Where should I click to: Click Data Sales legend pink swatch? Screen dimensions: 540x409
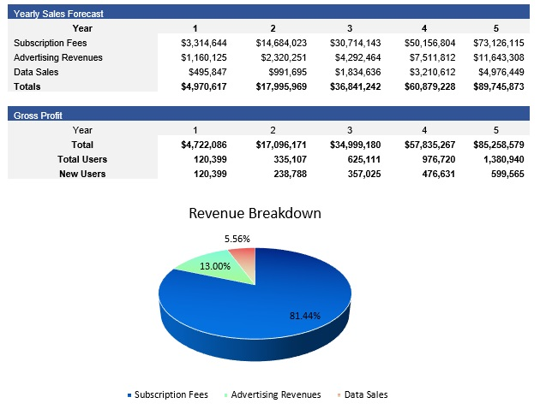339,395
